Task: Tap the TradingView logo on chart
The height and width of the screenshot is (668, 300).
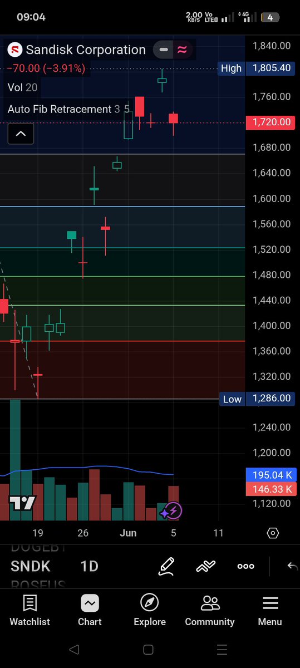Action: 22,503
